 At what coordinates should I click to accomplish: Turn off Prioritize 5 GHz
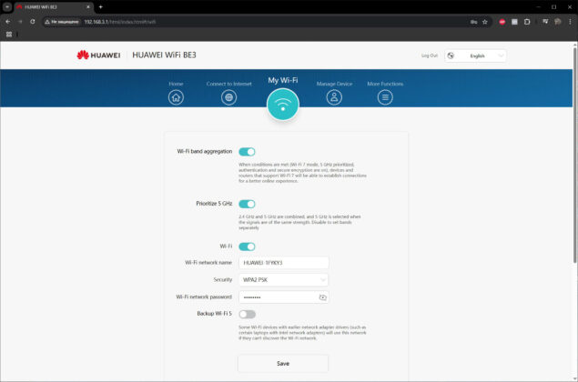click(247, 204)
